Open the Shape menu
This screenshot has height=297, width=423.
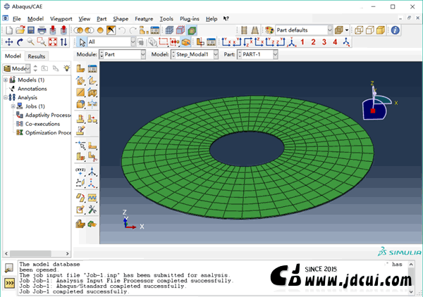(121, 19)
